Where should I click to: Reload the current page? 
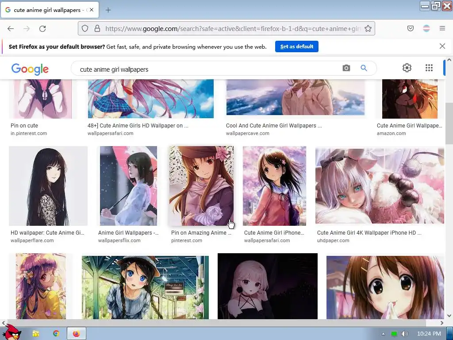42,29
